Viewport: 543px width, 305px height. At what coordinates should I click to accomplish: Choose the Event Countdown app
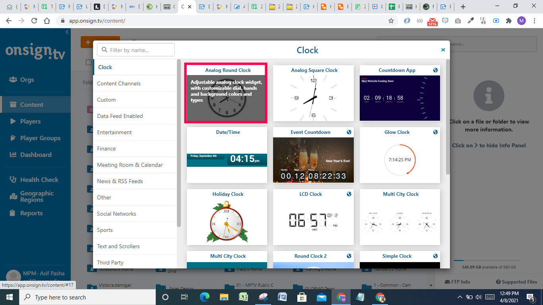(x=313, y=155)
